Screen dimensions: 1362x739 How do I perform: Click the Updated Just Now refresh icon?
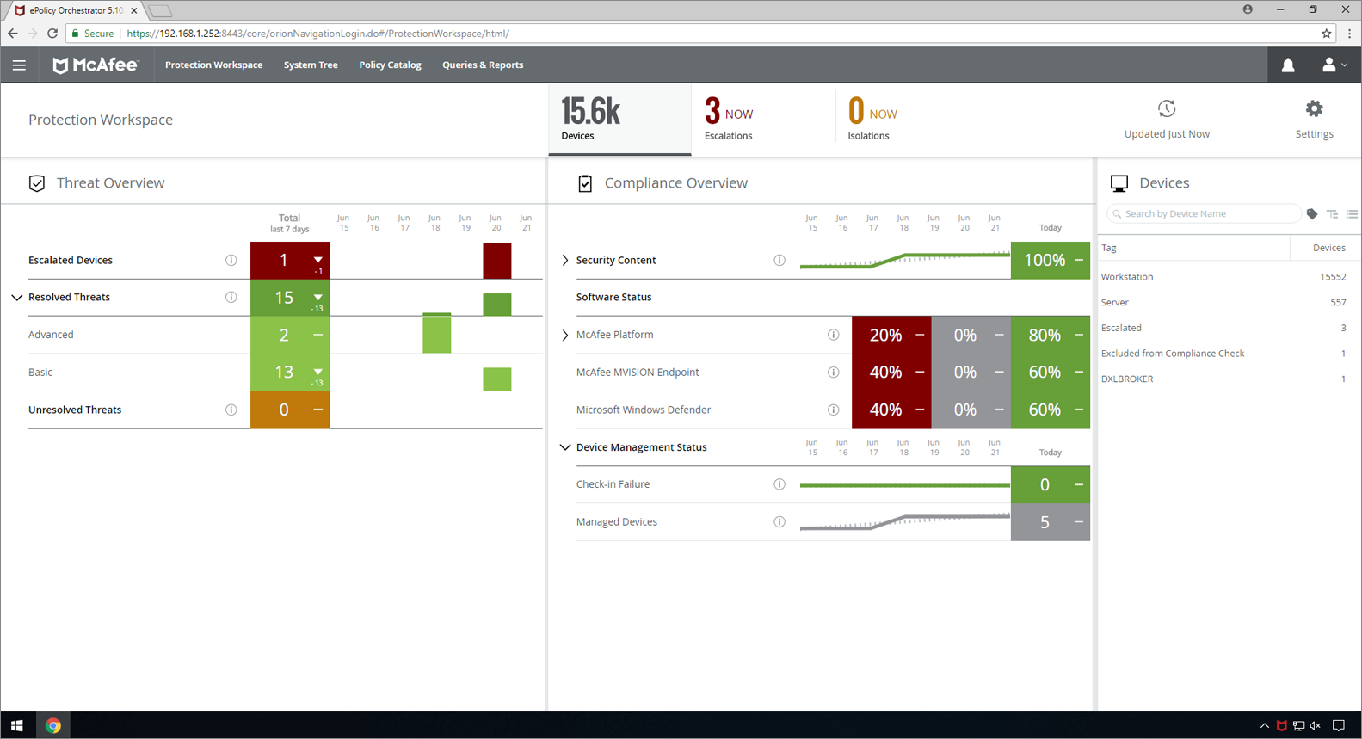tap(1167, 109)
